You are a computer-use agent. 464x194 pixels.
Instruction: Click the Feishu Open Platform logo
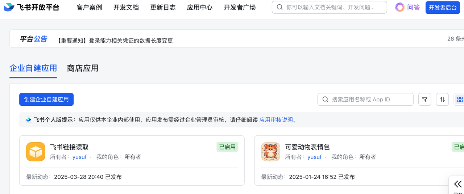coord(32,7)
